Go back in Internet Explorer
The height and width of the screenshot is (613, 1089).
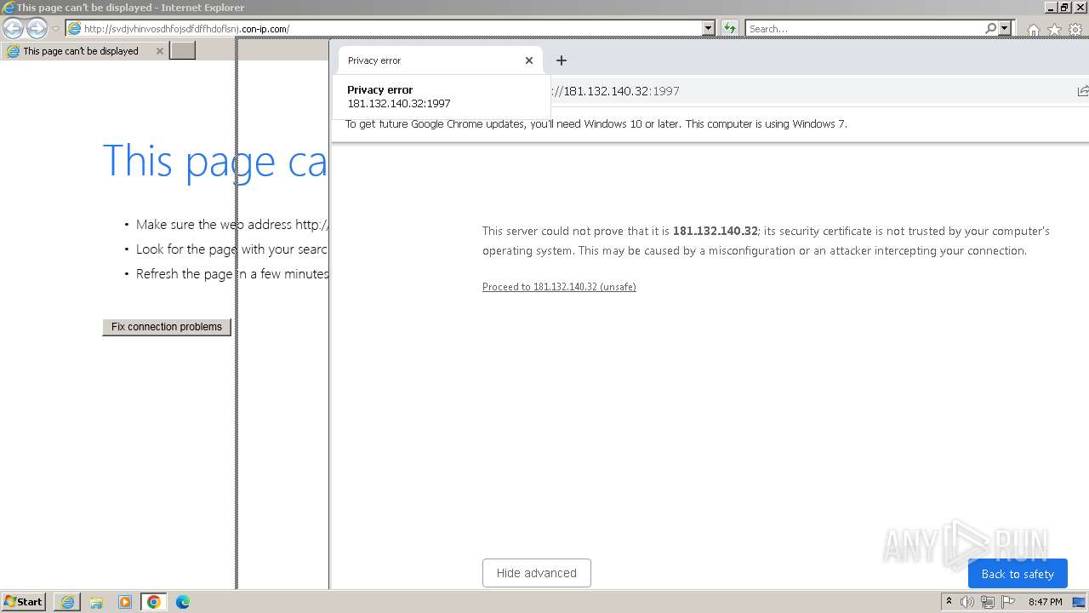coord(14,28)
